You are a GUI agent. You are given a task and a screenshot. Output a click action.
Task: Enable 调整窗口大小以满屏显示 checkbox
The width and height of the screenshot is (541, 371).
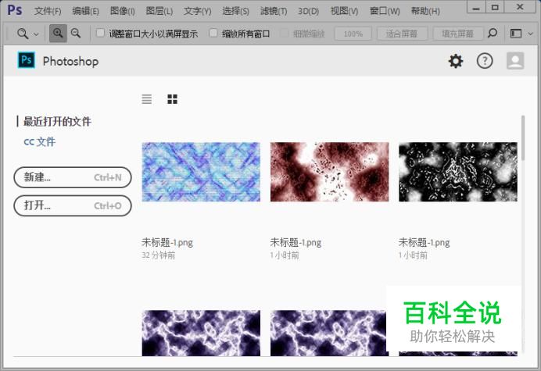[100, 33]
